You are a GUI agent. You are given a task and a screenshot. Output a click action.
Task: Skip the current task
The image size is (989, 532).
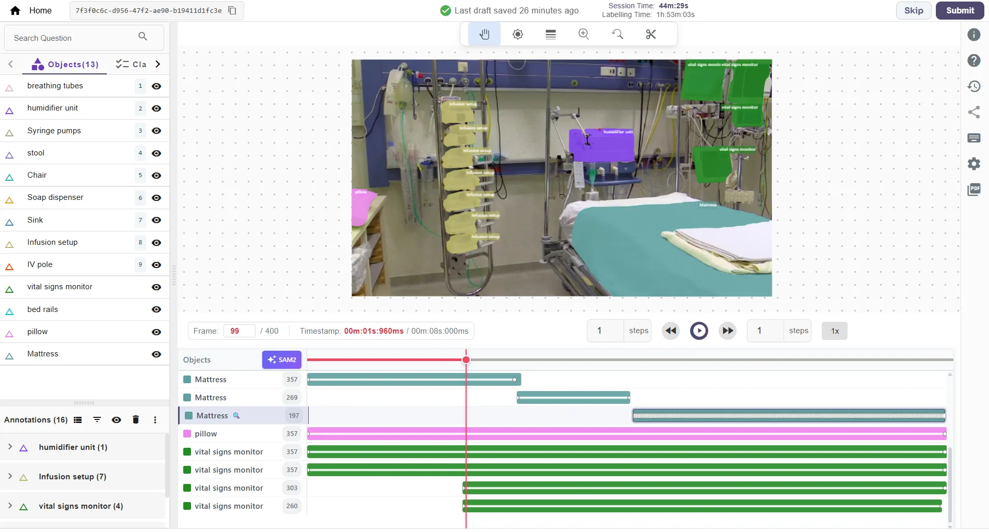[913, 10]
